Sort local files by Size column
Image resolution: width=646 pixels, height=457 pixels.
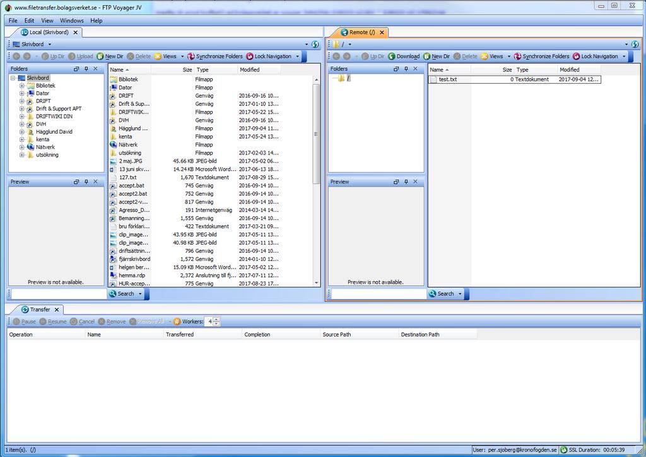click(x=173, y=69)
